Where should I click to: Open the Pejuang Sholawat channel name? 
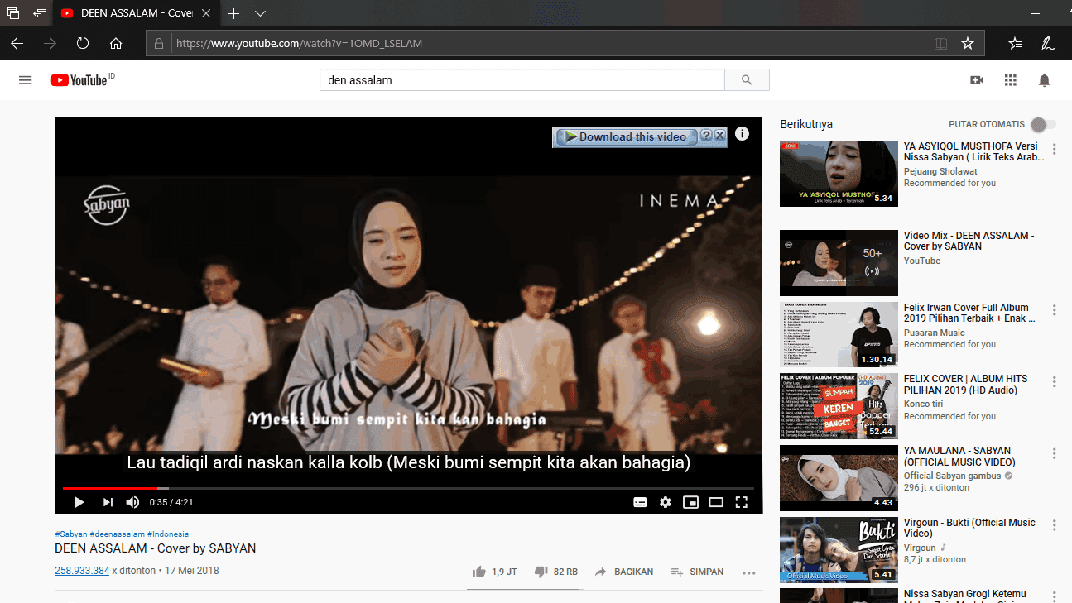[x=940, y=171]
